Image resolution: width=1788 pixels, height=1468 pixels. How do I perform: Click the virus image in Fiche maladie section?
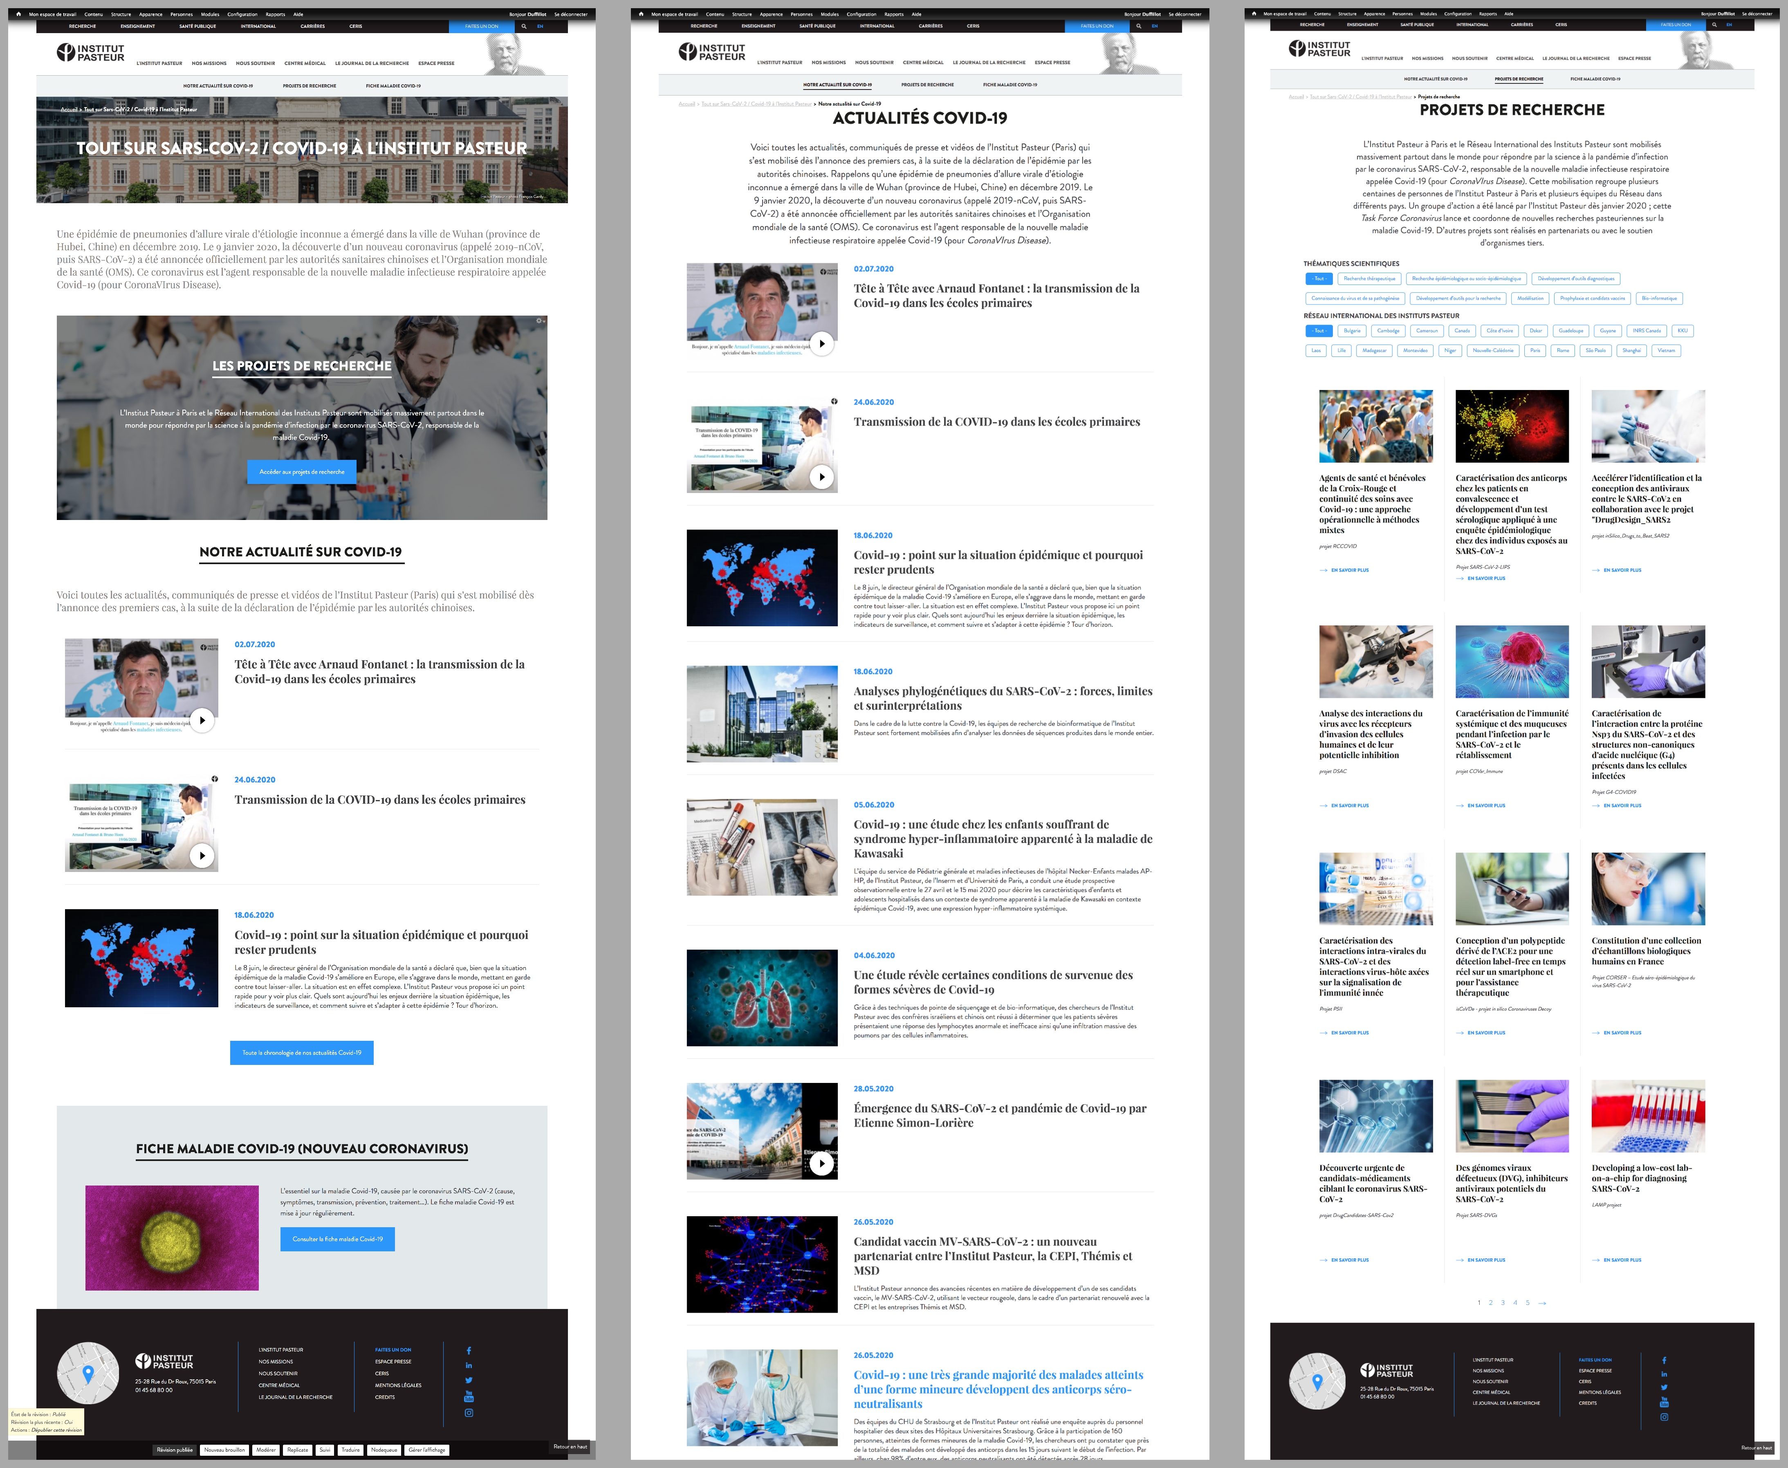click(x=172, y=1238)
